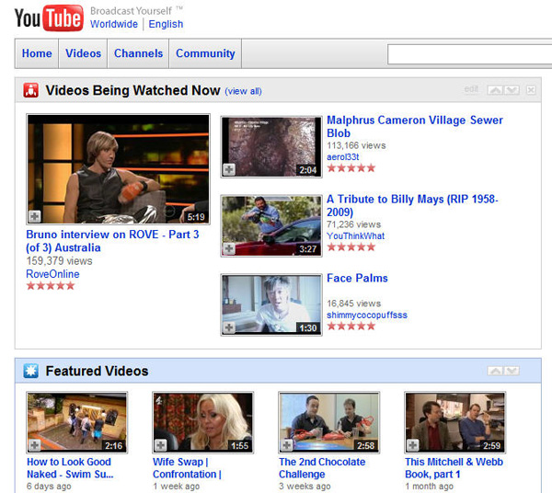Click the '3 weeks ago' text
Image resolution: width=552 pixels, height=493 pixels.
(305, 487)
